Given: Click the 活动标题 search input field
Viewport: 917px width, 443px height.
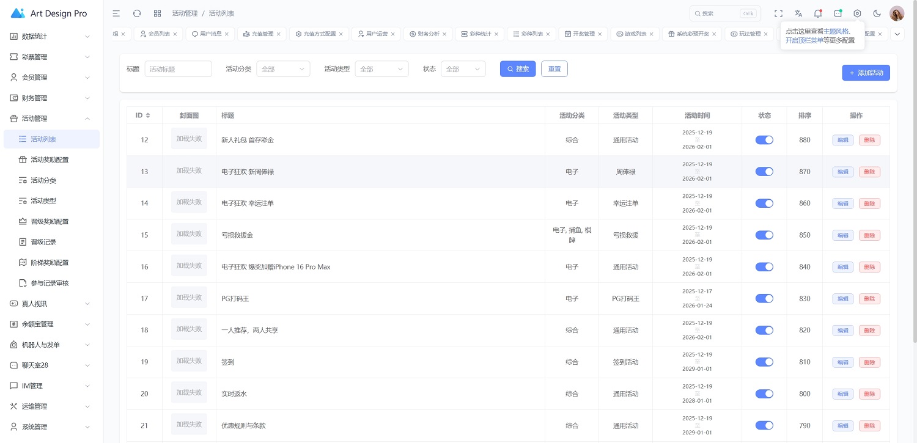Looking at the screenshot, I should (x=178, y=69).
